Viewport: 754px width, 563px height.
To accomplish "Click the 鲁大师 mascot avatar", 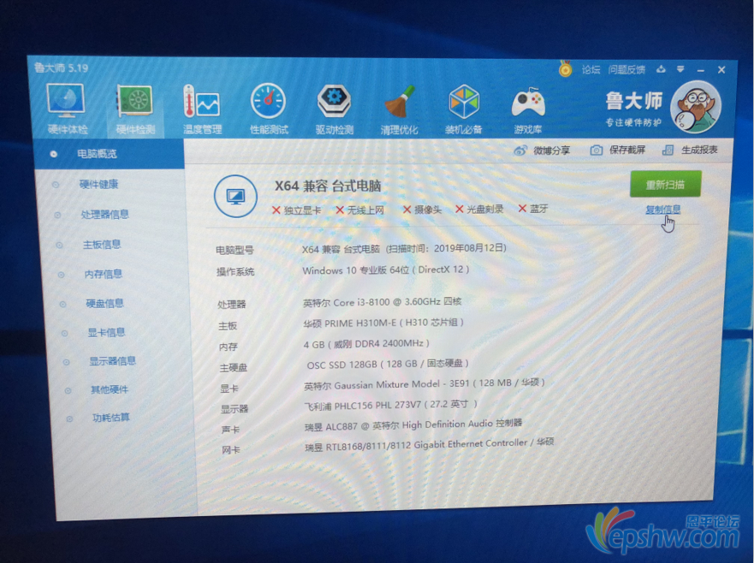I will pyautogui.click(x=696, y=107).
